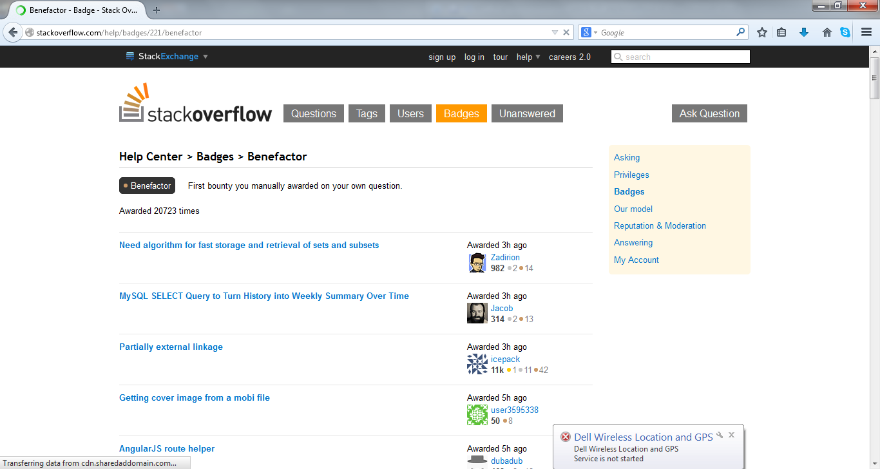Viewport: 880px width, 469px height.
Task: Click the back navigation arrow
Action: coord(13,32)
